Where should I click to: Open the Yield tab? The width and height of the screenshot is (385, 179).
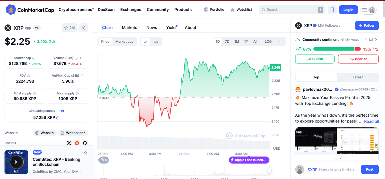pos(171,28)
